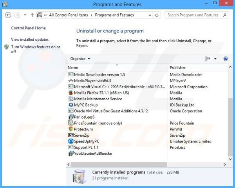Image resolution: width=235 pixels, height=188 pixels.
Task: Click the horizontal scrollbar right arrow
Action: click(225, 164)
